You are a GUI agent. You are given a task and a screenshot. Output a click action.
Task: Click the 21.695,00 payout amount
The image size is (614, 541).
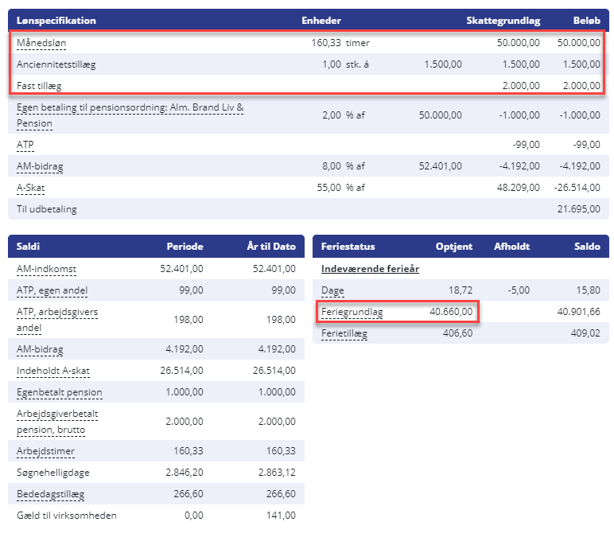coord(579,209)
